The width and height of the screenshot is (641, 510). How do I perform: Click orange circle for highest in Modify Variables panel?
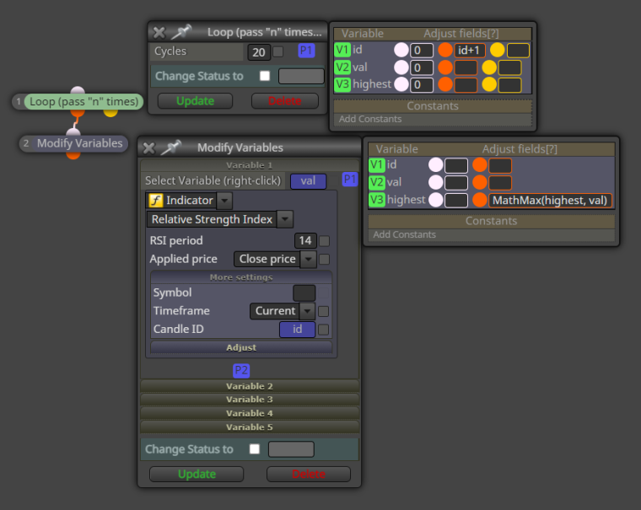point(480,201)
